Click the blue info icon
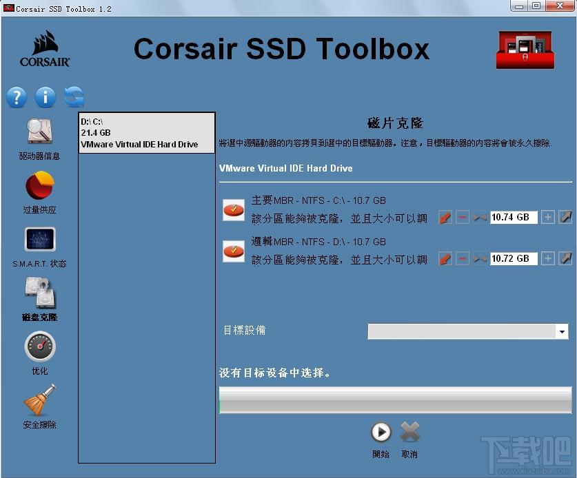This screenshot has width=577, height=478. click(x=45, y=97)
